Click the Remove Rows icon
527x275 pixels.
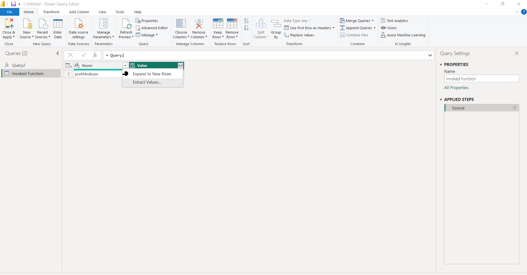(x=232, y=24)
